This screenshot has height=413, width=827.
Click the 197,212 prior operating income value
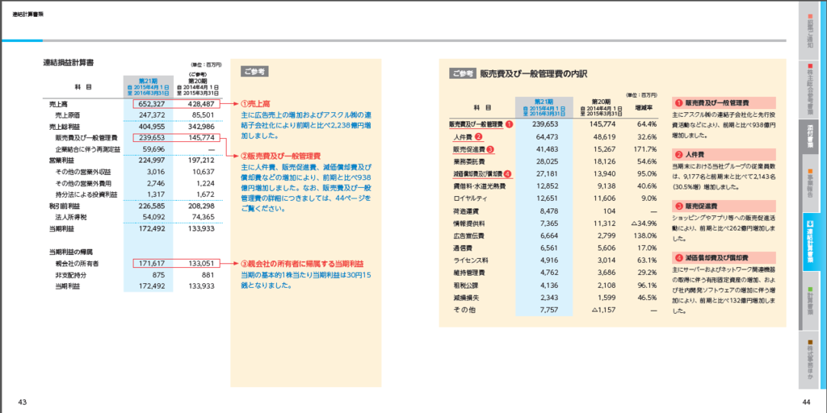pos(200,161)
